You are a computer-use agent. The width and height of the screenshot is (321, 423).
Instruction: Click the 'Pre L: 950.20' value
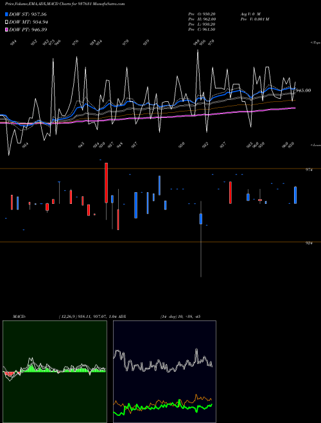point(202,24)
